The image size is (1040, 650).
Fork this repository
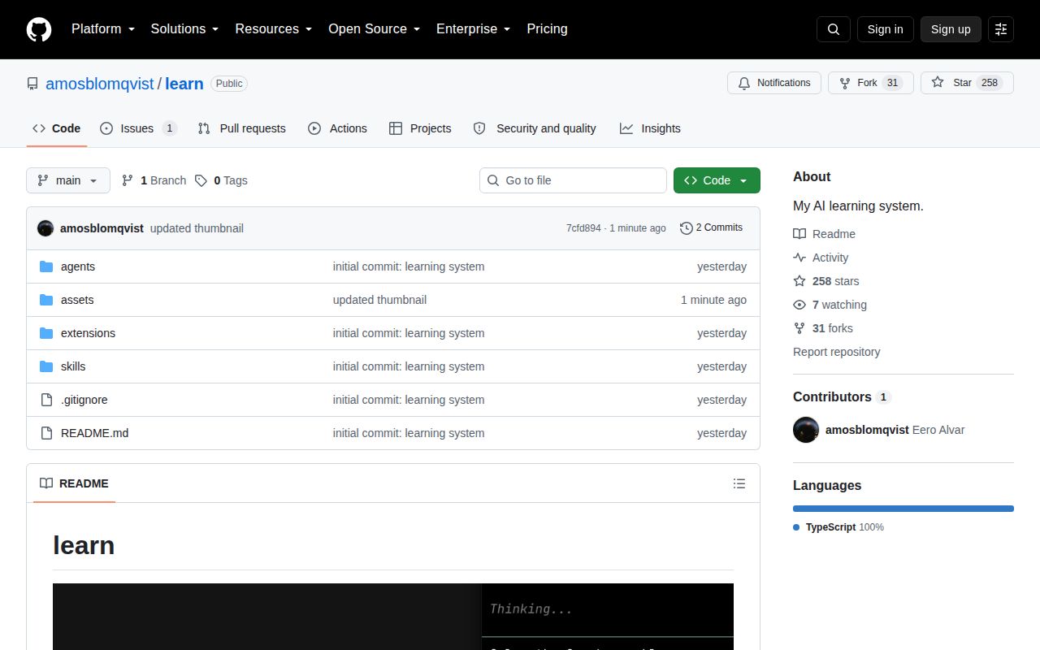pos(870,83)
